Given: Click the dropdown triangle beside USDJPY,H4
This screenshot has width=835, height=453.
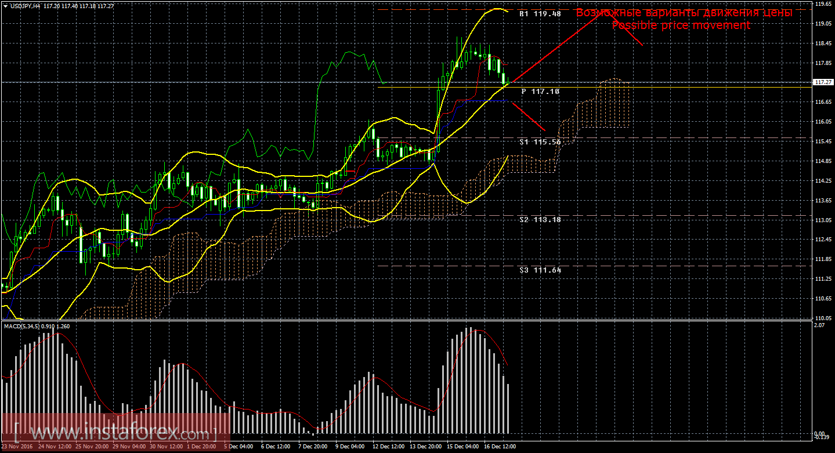Looking at the screenshot, I should pyautogui.click(x=5, y=5).
